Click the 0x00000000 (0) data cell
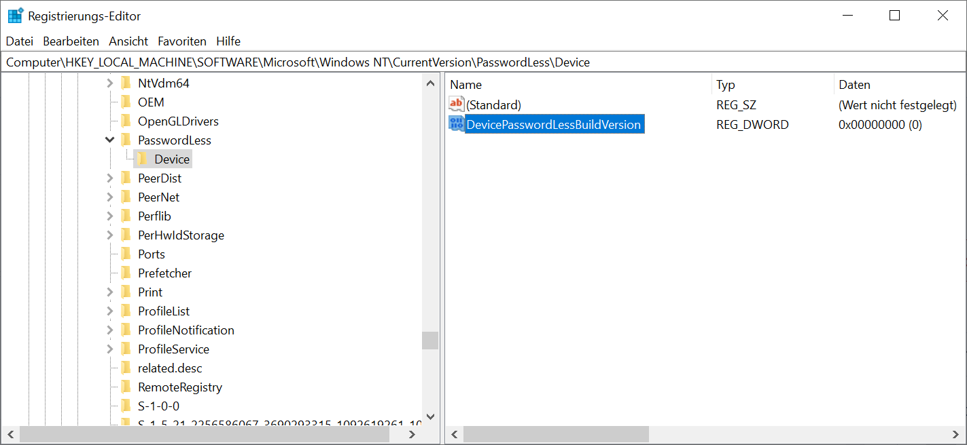This screenshot has width=967, height=445. coord(880,125)
